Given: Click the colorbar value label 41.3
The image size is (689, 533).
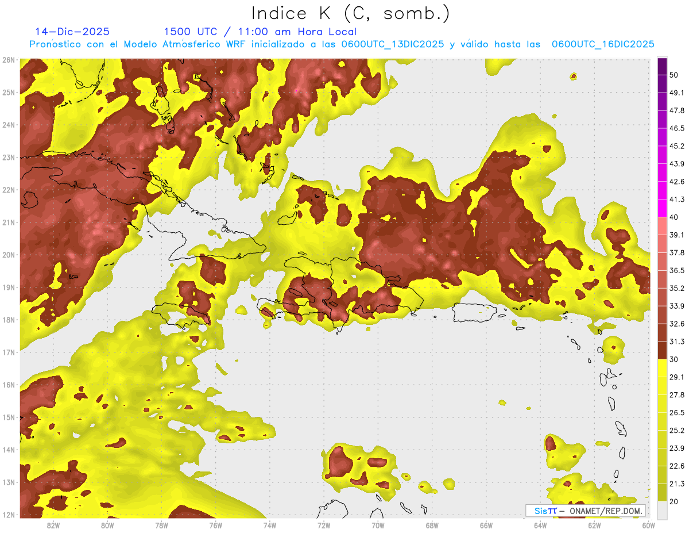Looking at the screenshot, I should (677, 200).
